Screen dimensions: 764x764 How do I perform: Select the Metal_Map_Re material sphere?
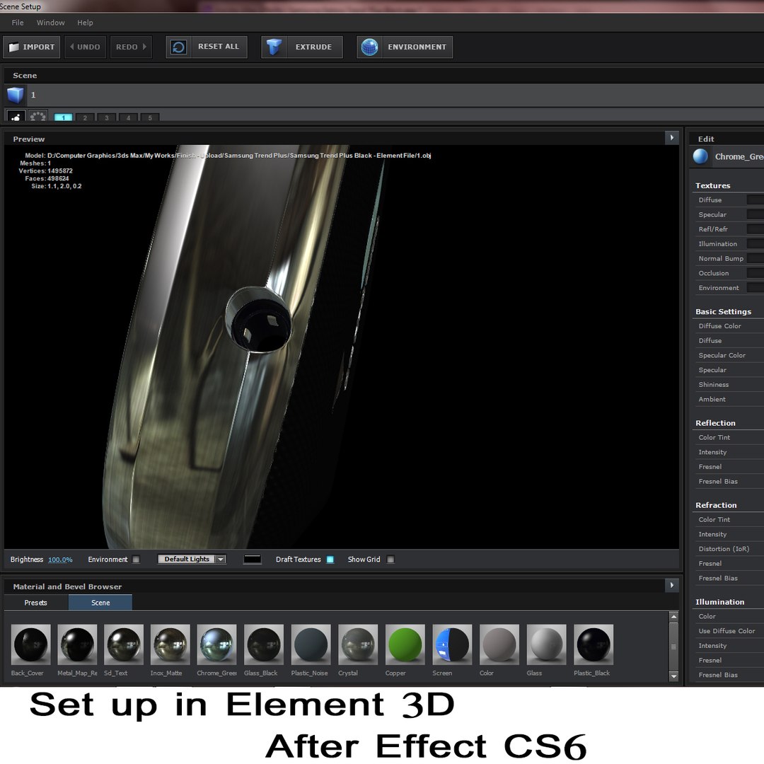pyautogui.click(x=78, y=644)
